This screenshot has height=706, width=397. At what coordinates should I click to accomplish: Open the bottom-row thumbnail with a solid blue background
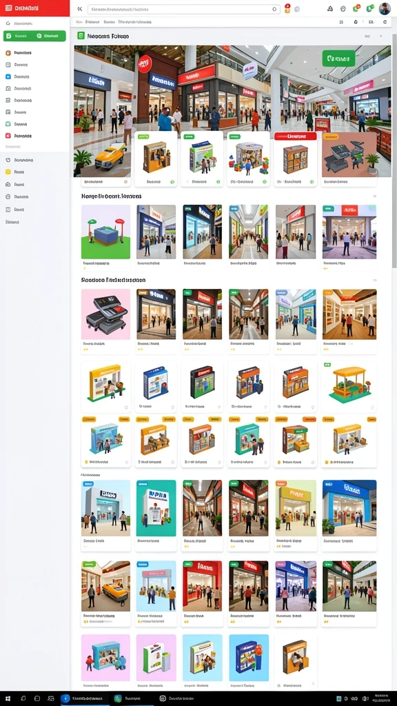coord(249,658)
